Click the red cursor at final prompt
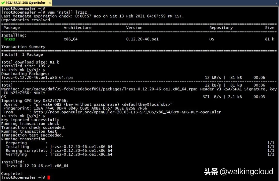Screen dimensions: 279x181 49,177
